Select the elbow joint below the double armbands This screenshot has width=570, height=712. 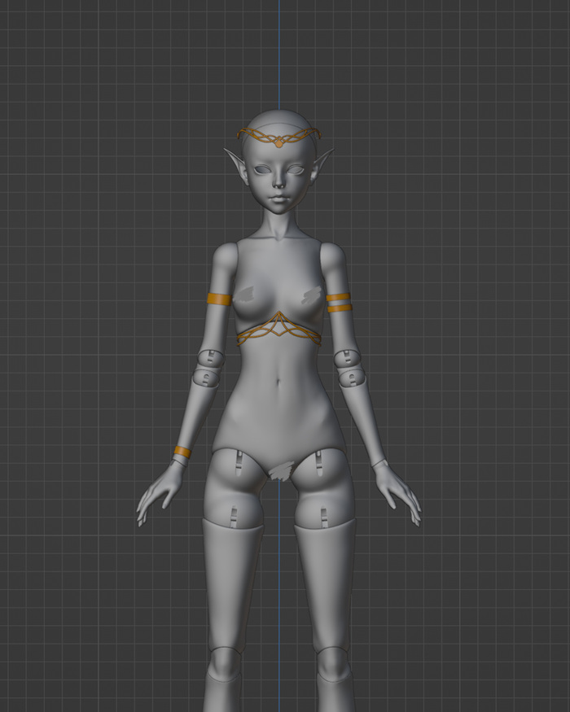coord(349,369)
